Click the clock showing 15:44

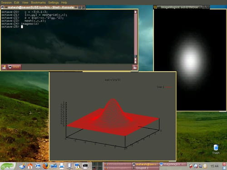click(x=214, y=166)
